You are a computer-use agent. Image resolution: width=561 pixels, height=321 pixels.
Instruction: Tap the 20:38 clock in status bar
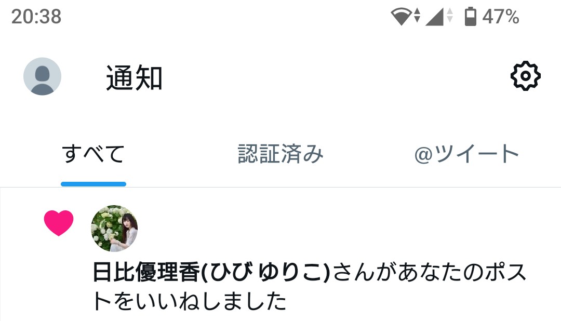[36, 17]
